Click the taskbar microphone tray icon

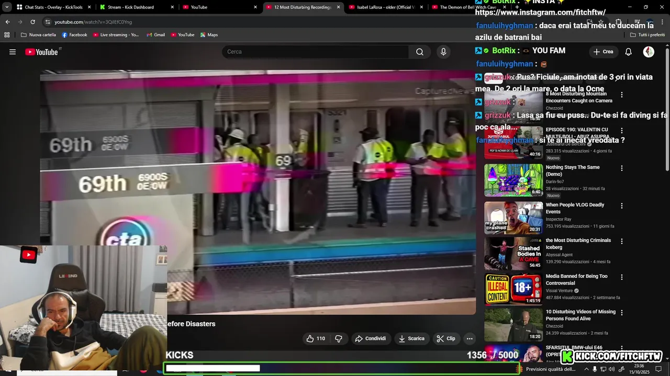(x=595, y=369)
